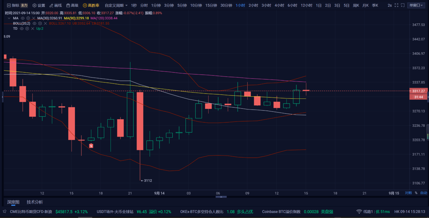This screenshot has height=218, width=429.
Task: Switch to the 5日 chart
Action: coord(346,6)
